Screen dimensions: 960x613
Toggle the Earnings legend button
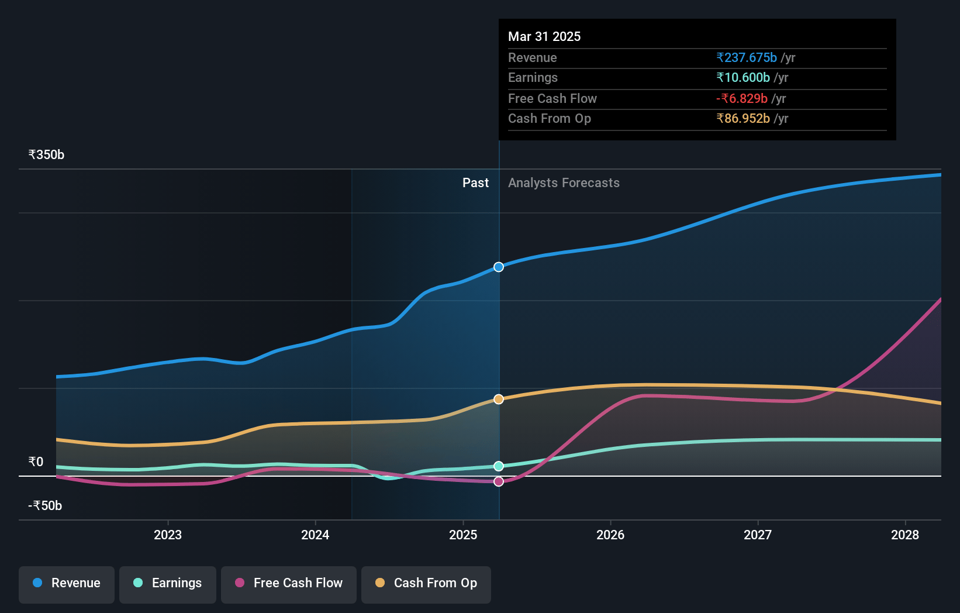[x=168, y=584]
